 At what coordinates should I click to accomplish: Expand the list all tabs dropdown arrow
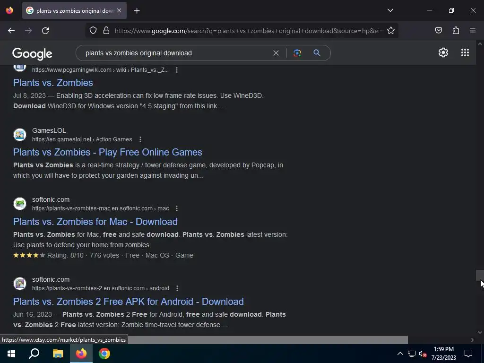[x=390, y=10]
